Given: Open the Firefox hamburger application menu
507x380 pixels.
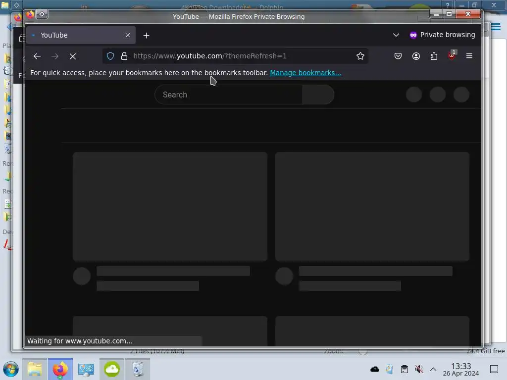Looking at the screenshot, I should 469,56.
